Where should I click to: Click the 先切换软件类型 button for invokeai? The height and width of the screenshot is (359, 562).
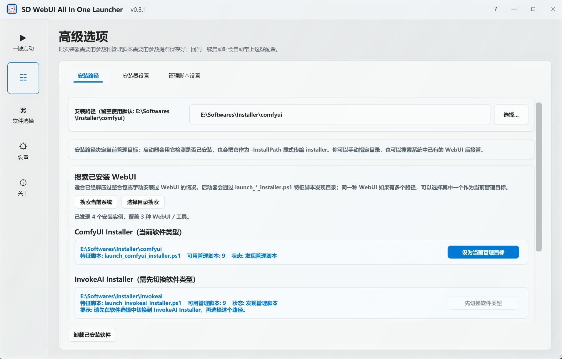point(483,303)
